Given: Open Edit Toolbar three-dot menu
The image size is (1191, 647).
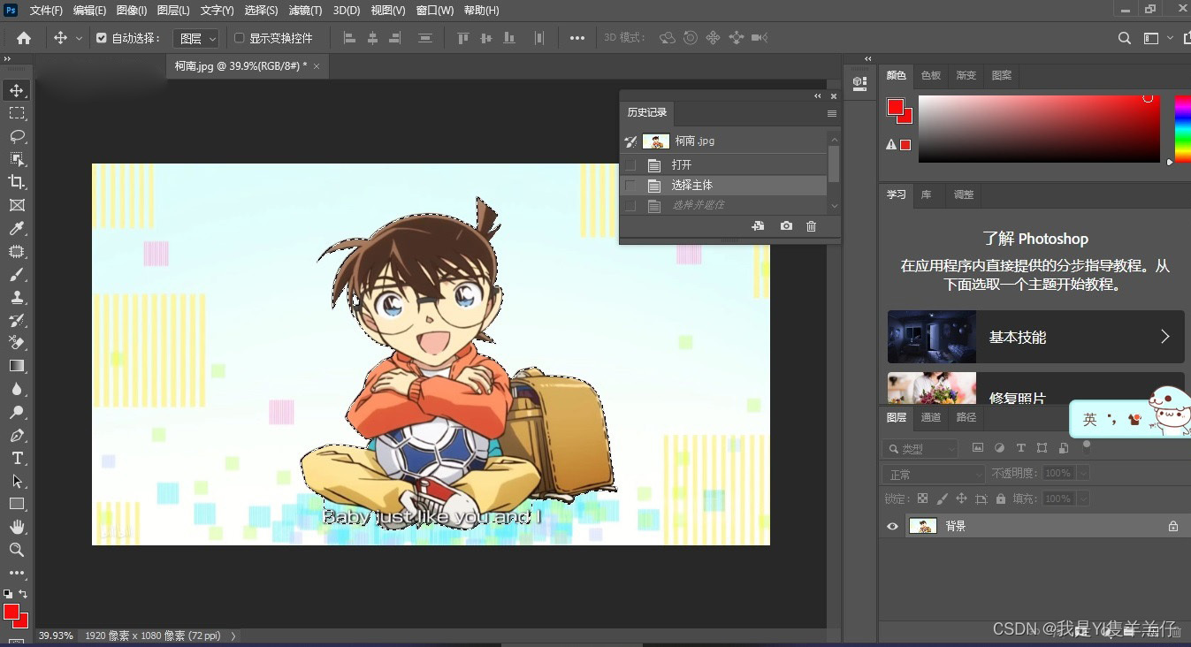Looking at the screenshot, I should (17, 573).
